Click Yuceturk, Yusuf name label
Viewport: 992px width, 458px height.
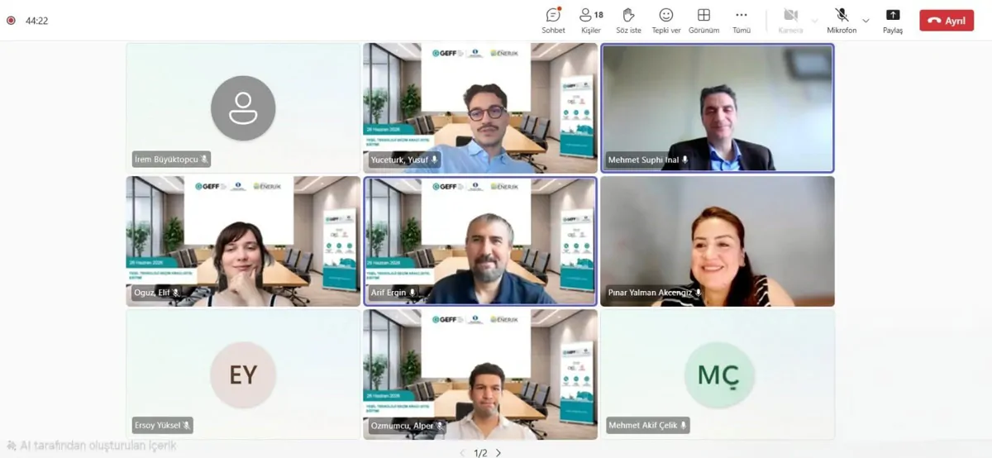pos(405,160)
